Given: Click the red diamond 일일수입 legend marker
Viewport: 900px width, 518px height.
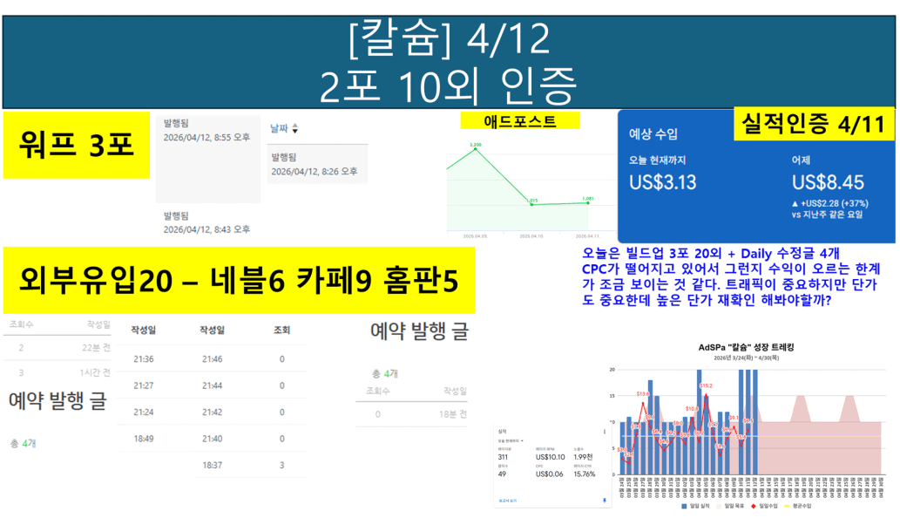Looking at the screenshot, I should [x=751, y=506].
